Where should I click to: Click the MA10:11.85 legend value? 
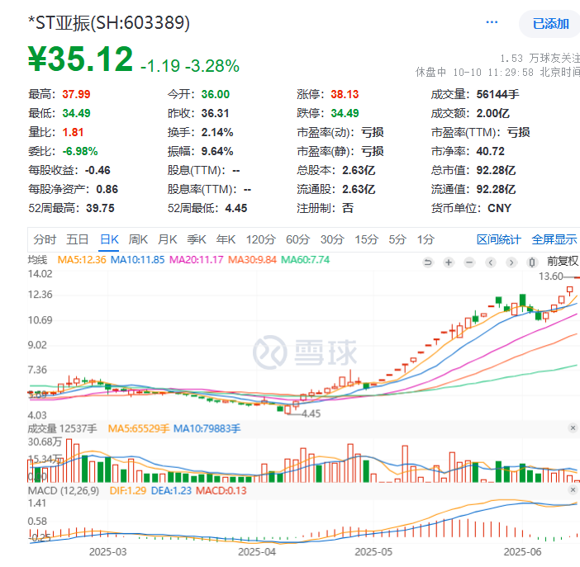(138, 260)
